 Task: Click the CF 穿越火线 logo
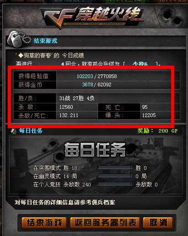92,17
